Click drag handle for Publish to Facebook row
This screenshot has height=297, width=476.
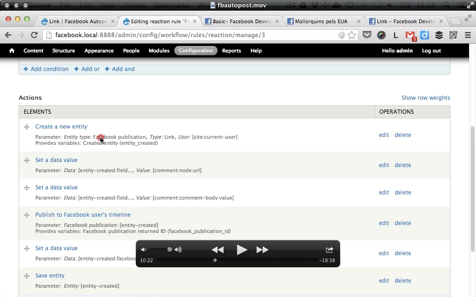(x=26, y=215)
